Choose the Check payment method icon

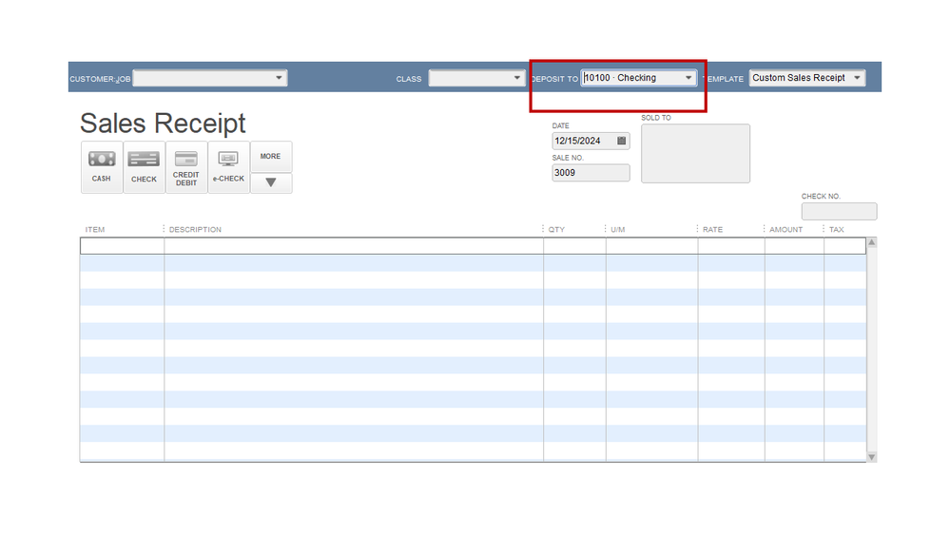click(145, 167)
